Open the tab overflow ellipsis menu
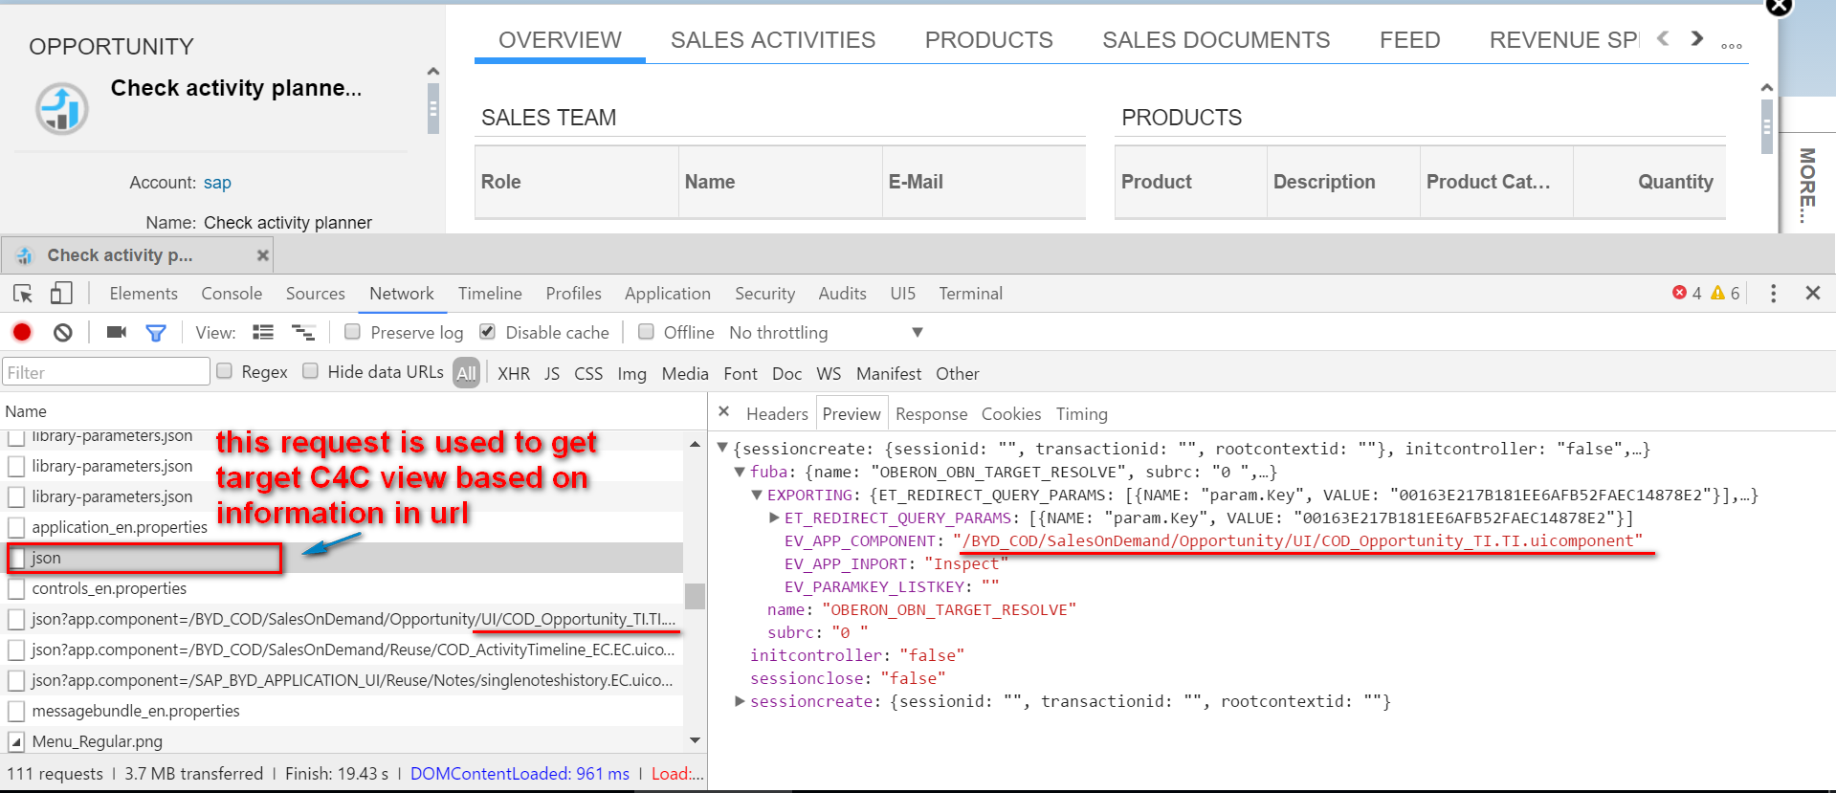Viewport: 1836px width, 793px height. [1732, 45]
